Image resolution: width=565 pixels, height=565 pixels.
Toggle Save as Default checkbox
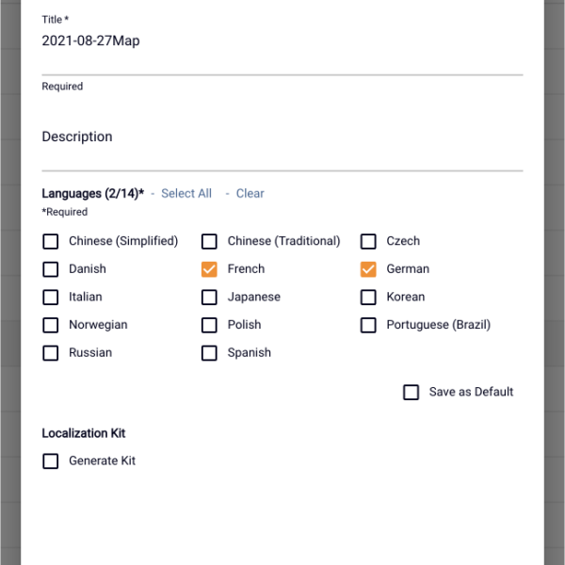(x=412, y=392)
